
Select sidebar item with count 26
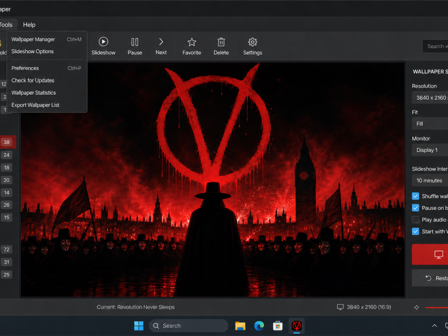click(x=7, y=205)
